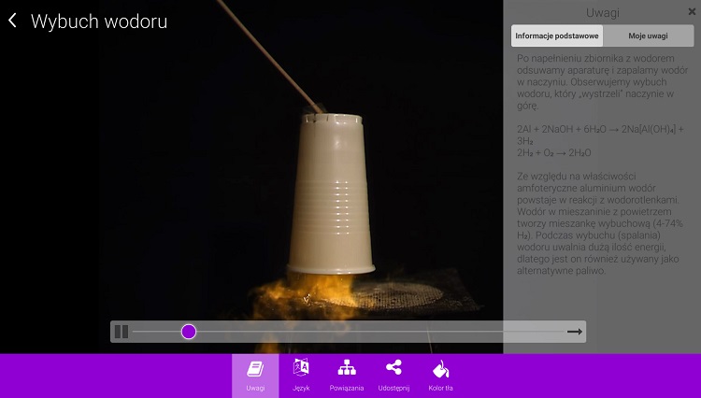Image resolution: width=701 pixels, height=398 pixels.
Task: Click the played timeline segment before the handle
Action: [x=157, y=332]
